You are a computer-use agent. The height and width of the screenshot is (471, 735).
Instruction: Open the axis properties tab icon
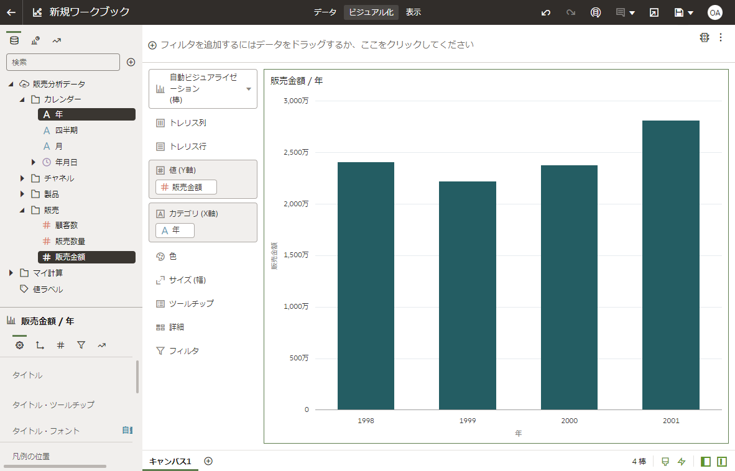pos(40,345)
